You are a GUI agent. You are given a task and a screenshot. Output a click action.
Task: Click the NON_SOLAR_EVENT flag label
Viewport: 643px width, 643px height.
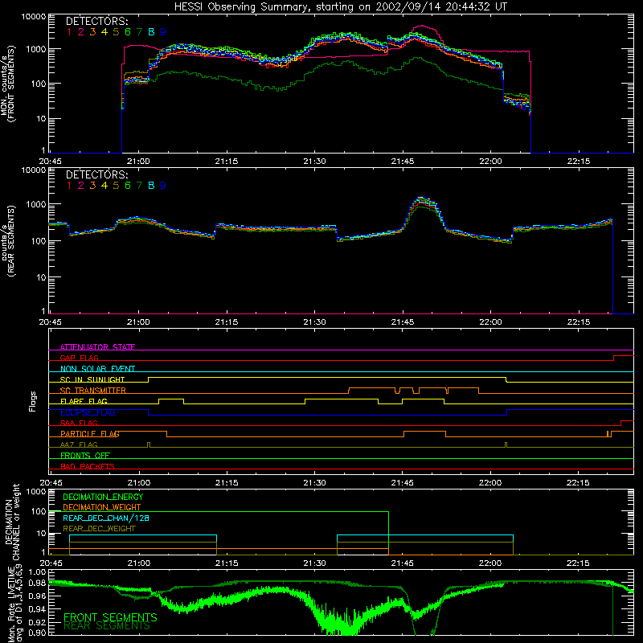click(97, 369)
